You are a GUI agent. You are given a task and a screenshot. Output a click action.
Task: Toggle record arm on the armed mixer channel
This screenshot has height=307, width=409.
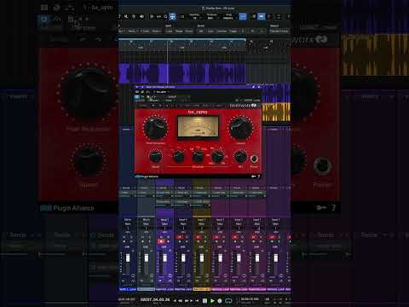coord(161,241)
